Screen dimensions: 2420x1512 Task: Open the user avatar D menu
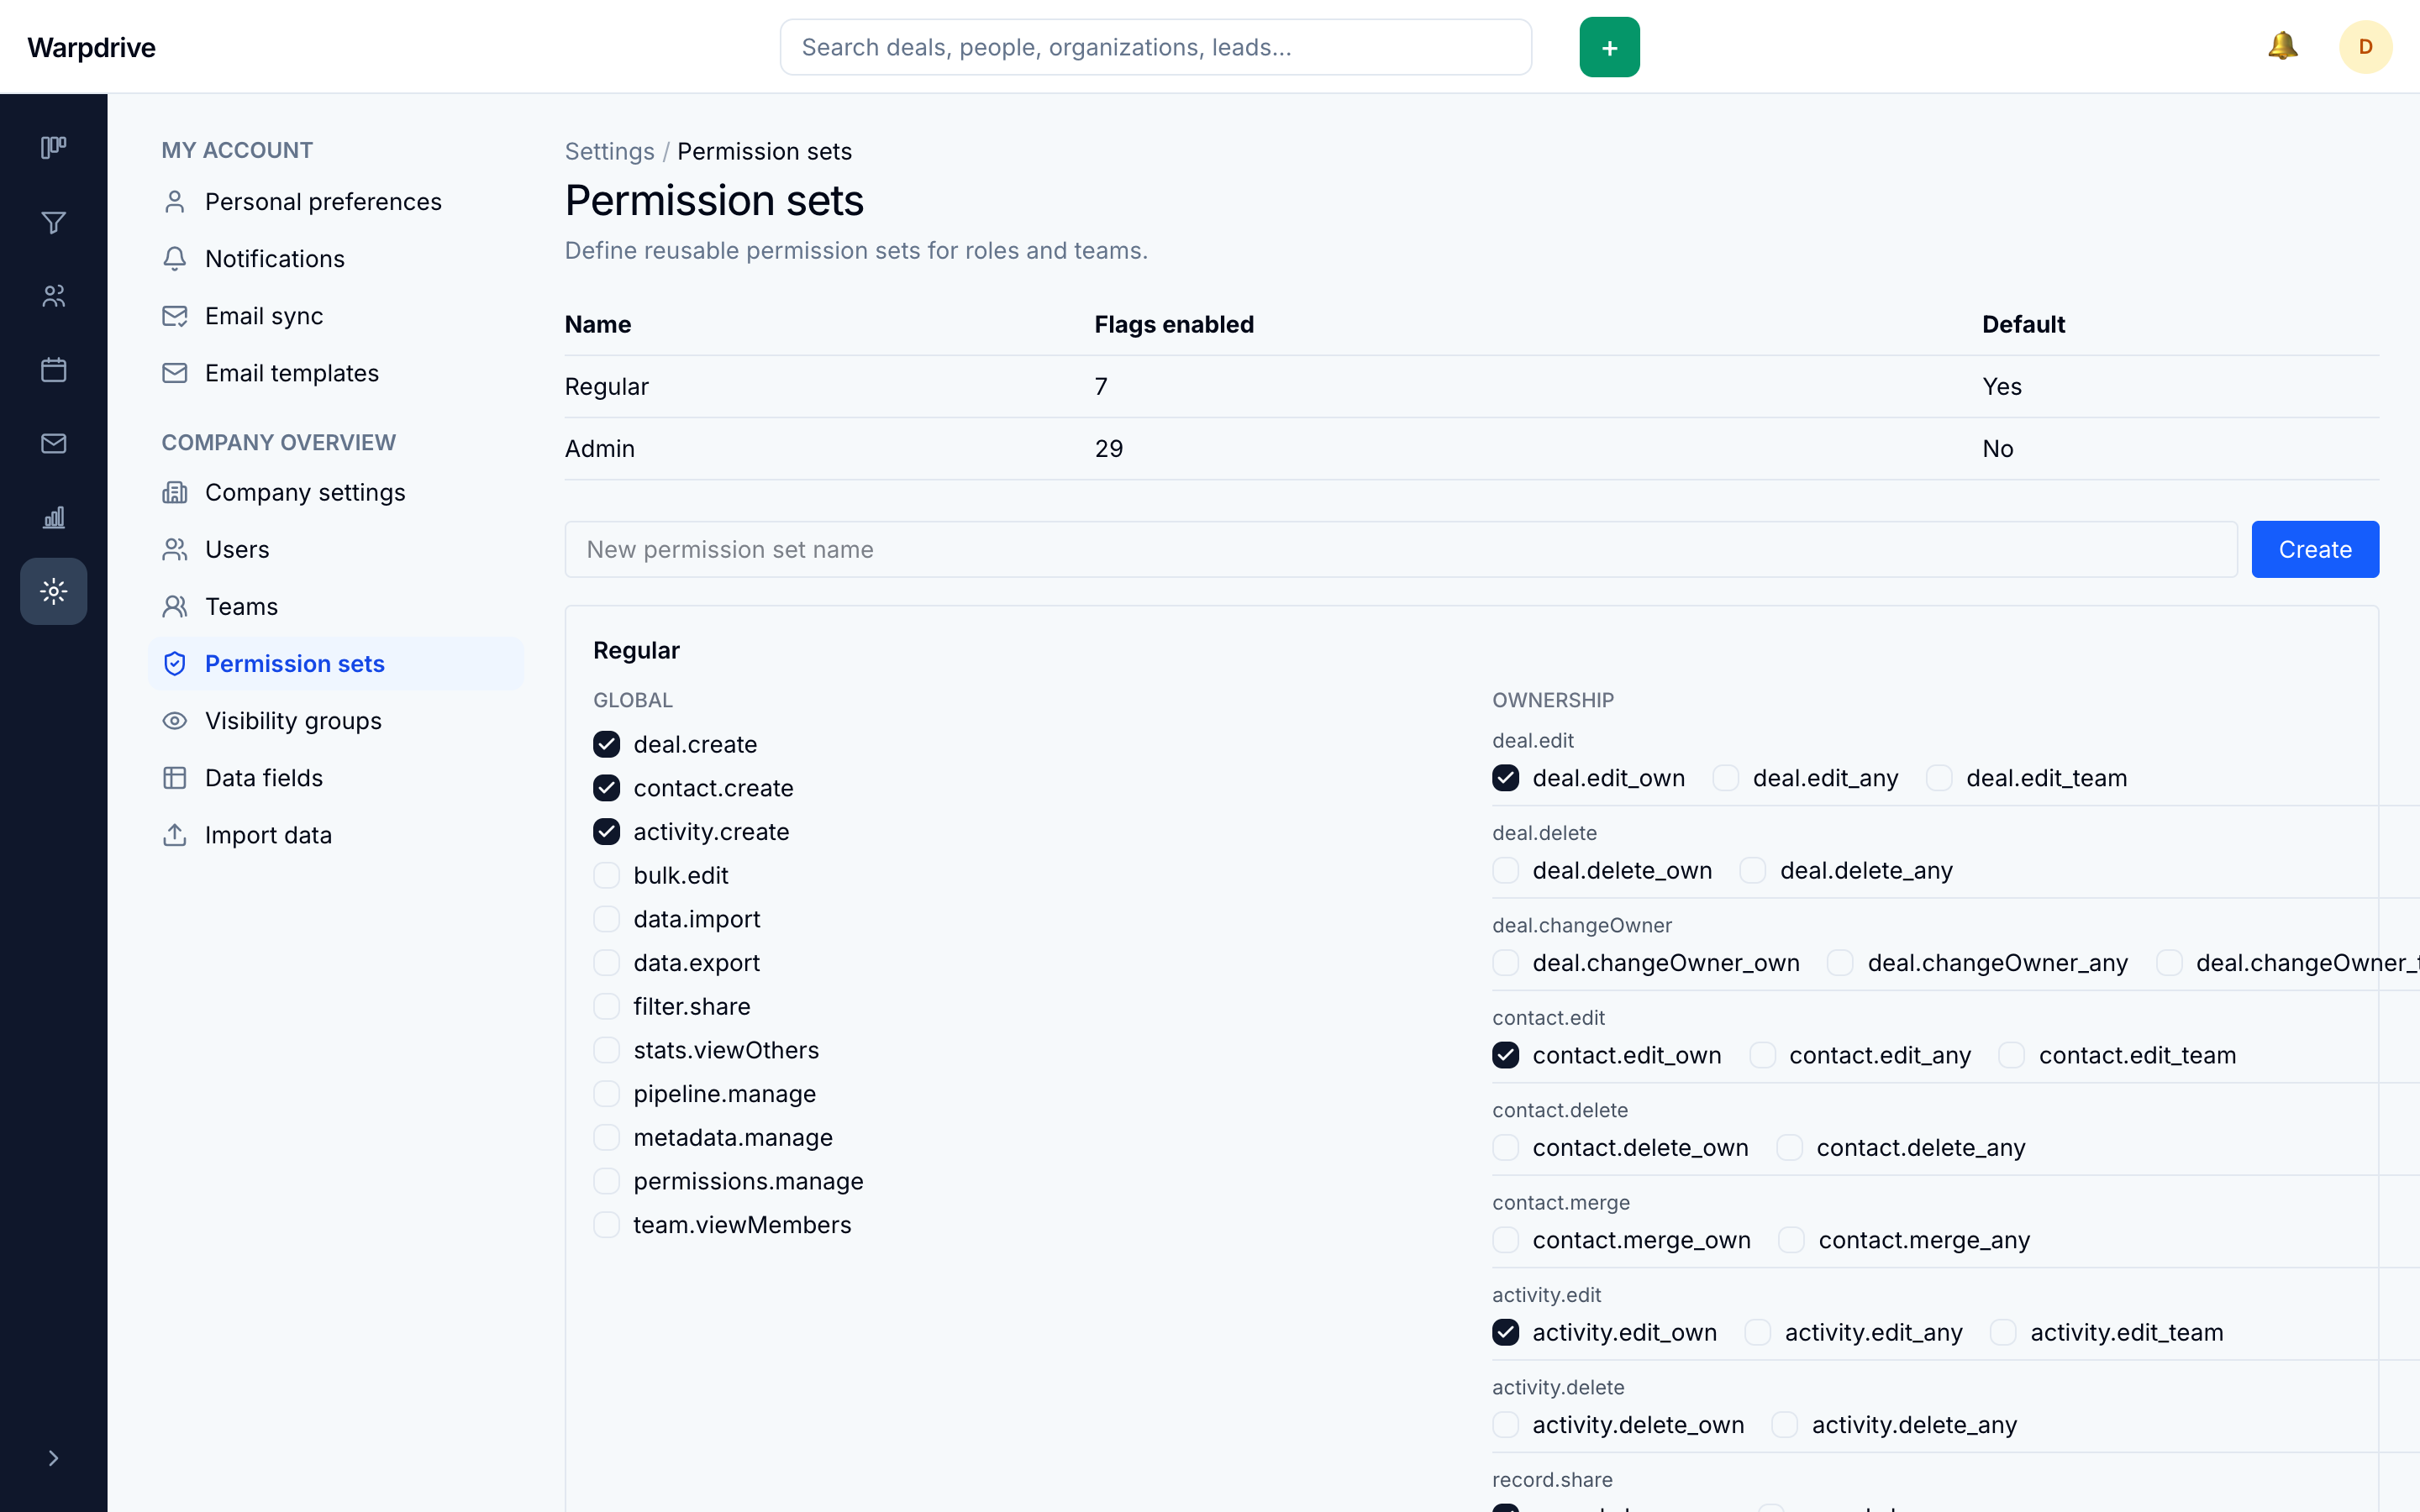[x=2365, y=47]
